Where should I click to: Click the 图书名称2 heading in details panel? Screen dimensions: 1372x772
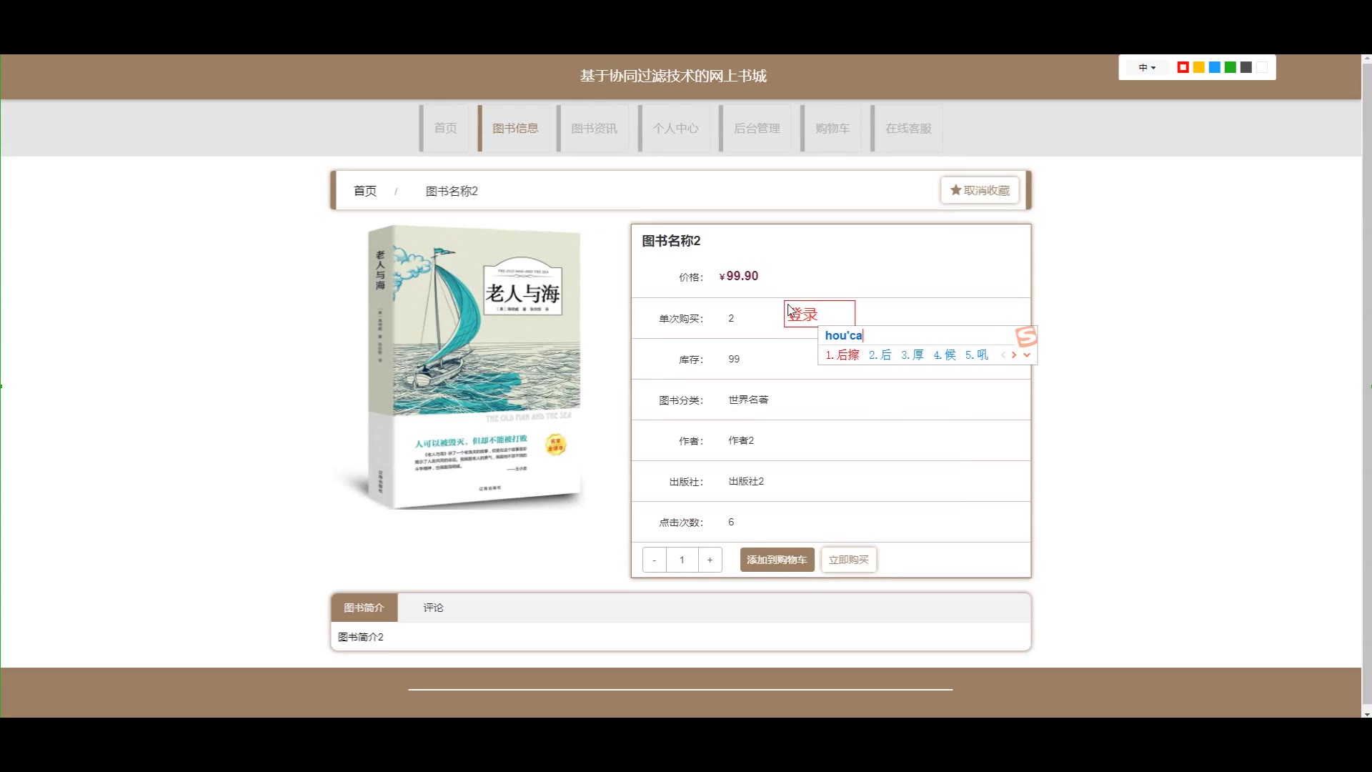point(671,241)
